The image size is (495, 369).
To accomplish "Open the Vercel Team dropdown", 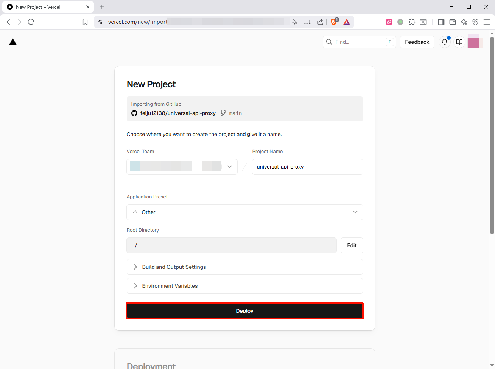I will (x=182, y=167).
